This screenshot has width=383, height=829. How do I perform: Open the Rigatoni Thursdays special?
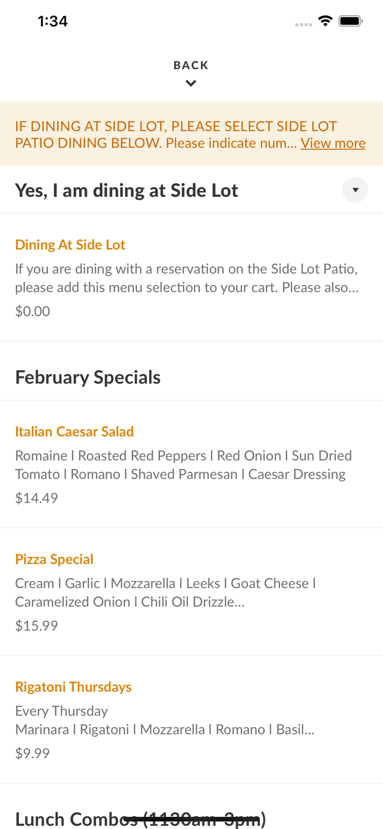pyautogui.click(x=74, y=686)
